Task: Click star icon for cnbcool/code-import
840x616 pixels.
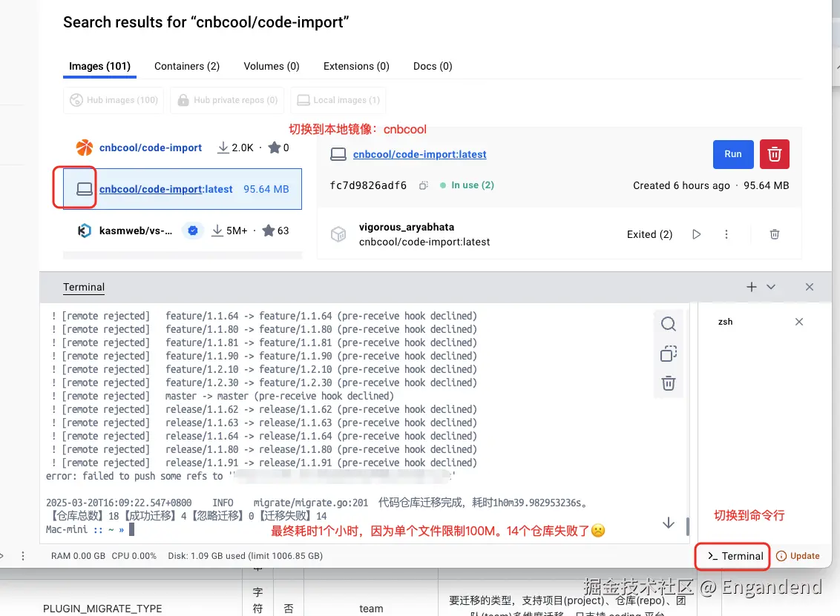Action: click(275, 148)
